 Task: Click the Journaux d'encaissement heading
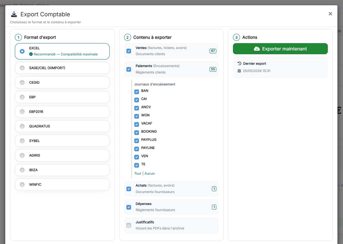155,84
